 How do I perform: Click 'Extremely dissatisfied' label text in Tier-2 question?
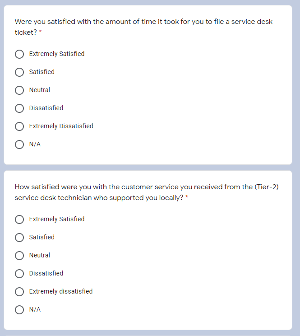pyautogui.click(x=61, y=291)
